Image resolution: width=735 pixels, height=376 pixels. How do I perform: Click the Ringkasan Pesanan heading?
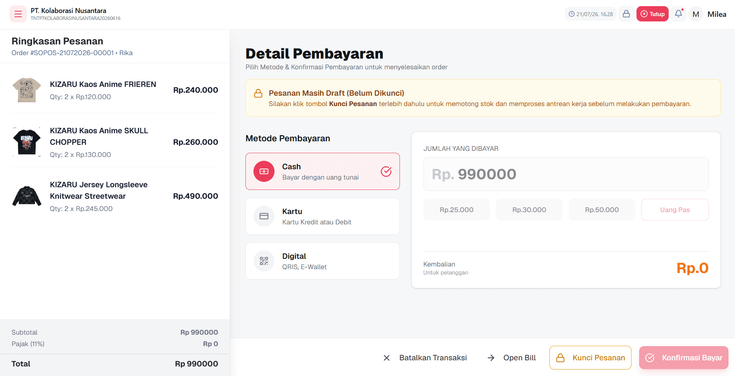coord(58,41)
